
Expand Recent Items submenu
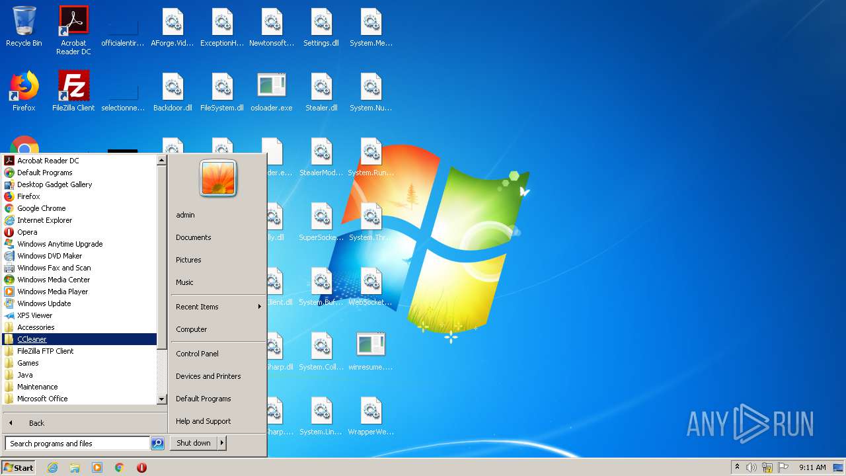pos(218,307)
